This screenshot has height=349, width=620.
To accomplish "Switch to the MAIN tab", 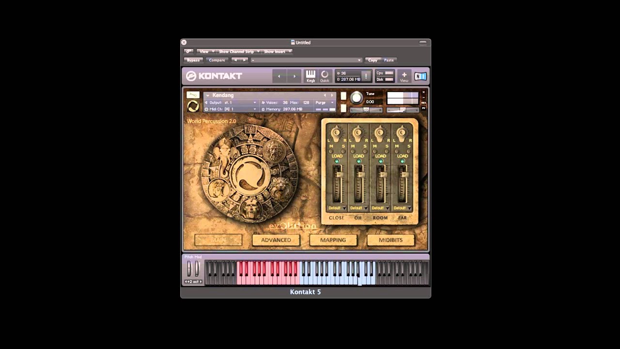I will 218,240.
